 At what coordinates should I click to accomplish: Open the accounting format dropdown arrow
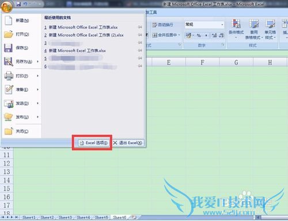click(193, 36)
